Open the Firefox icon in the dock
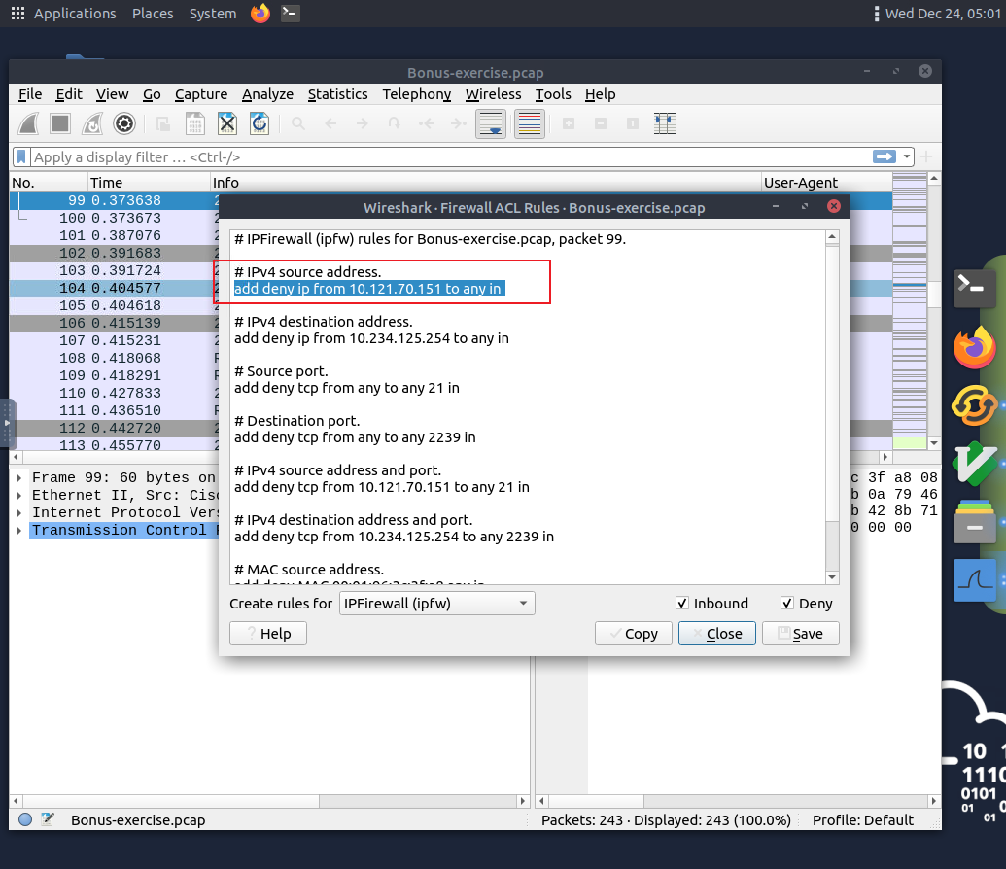Screen dimensions: 1006x869 (x=975, y=347)
